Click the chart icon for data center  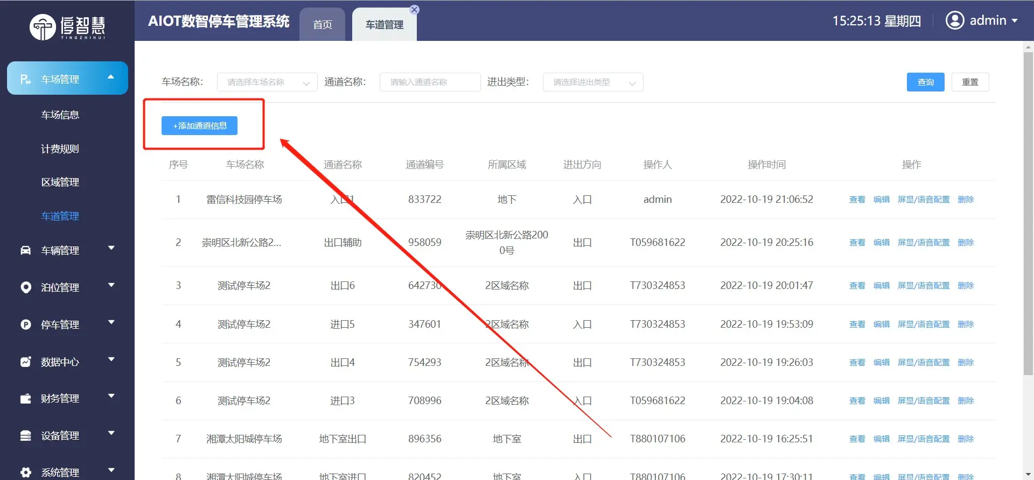(x=25, y=362)
